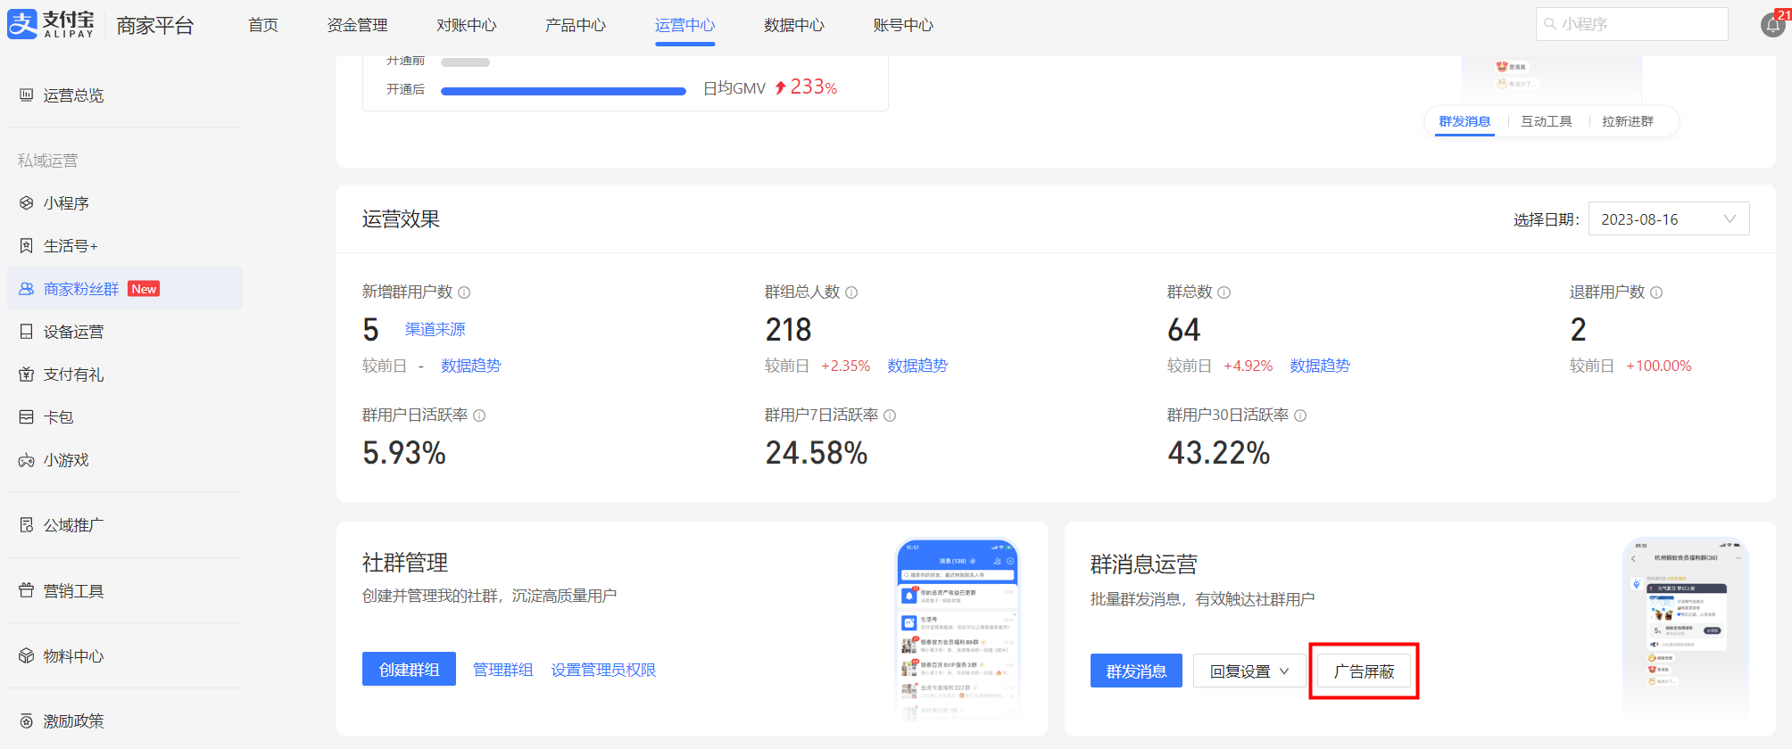The height and width of the screenshot is (749, 1792).
Task: Click the Alipay logo
Action: coord(51,24)
